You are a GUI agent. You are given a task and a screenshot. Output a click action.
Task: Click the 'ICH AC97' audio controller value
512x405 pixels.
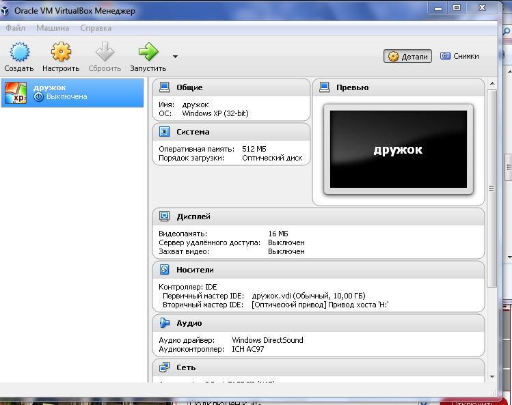(x=248, y=349)
